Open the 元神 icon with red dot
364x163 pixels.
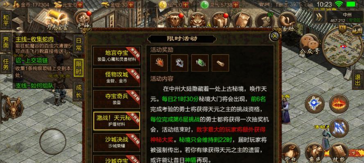(x=82, y=20)
